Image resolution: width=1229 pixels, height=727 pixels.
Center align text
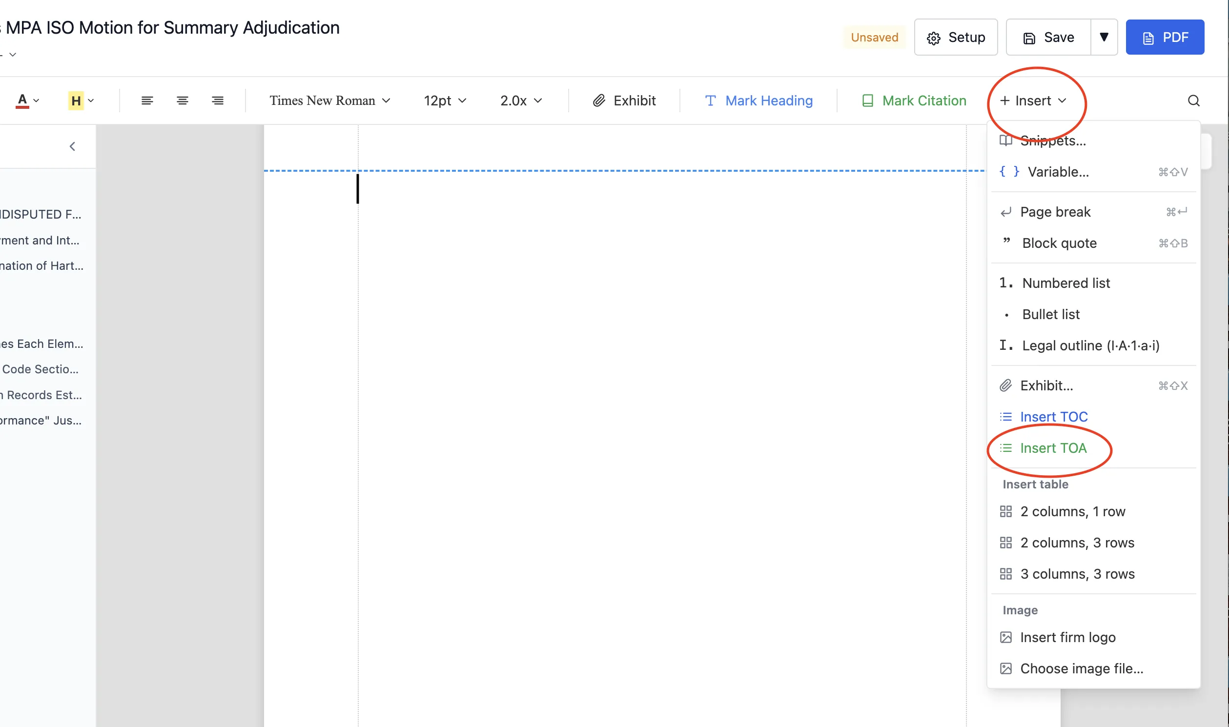pyautogui.click(x=182, y=101)
